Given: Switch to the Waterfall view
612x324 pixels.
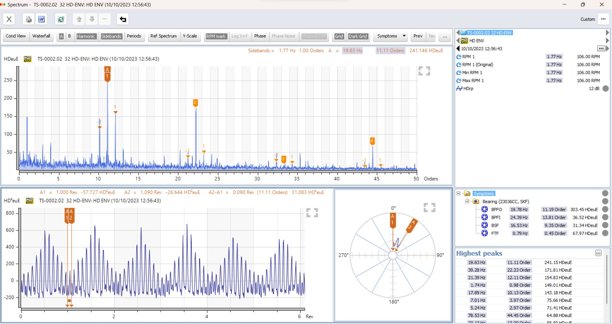Looking at the screenshot, I should (41, 36).
